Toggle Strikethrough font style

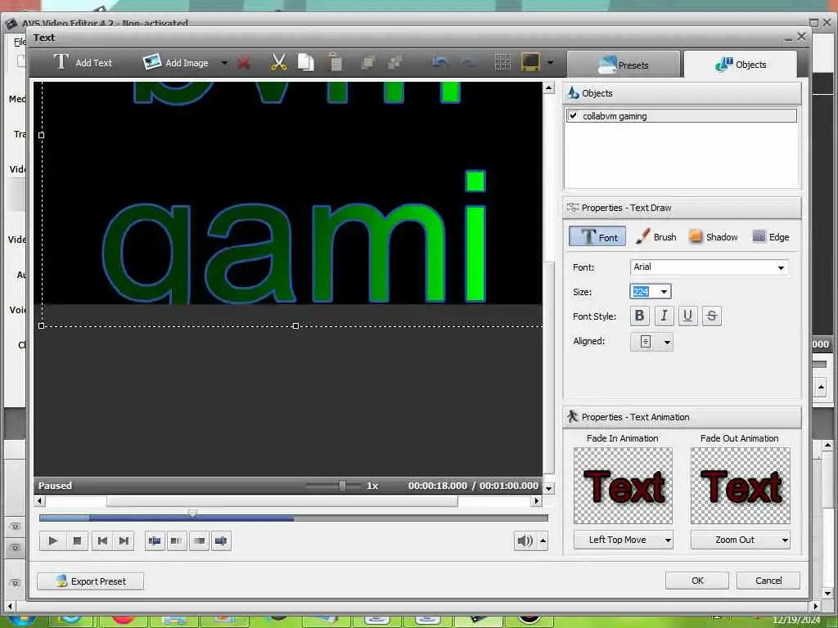712,316
